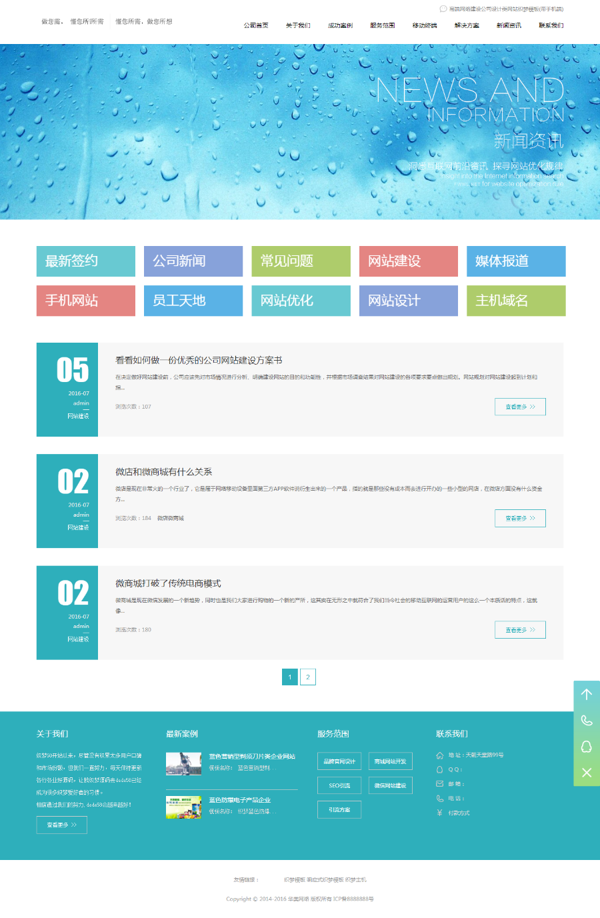The height and width of the screenshot is (918, 600).
Task: Open article 看看如何做一份优秀的公司网站建设方案书
Action: coord(199,360)
